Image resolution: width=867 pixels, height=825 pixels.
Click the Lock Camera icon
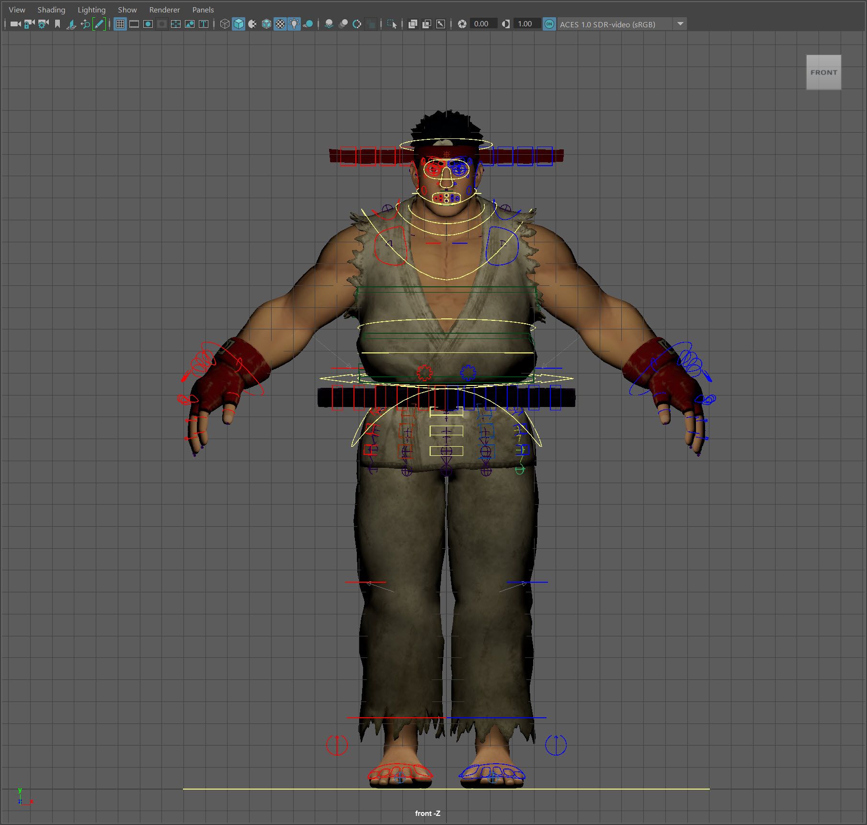click(x=30, y=24)
